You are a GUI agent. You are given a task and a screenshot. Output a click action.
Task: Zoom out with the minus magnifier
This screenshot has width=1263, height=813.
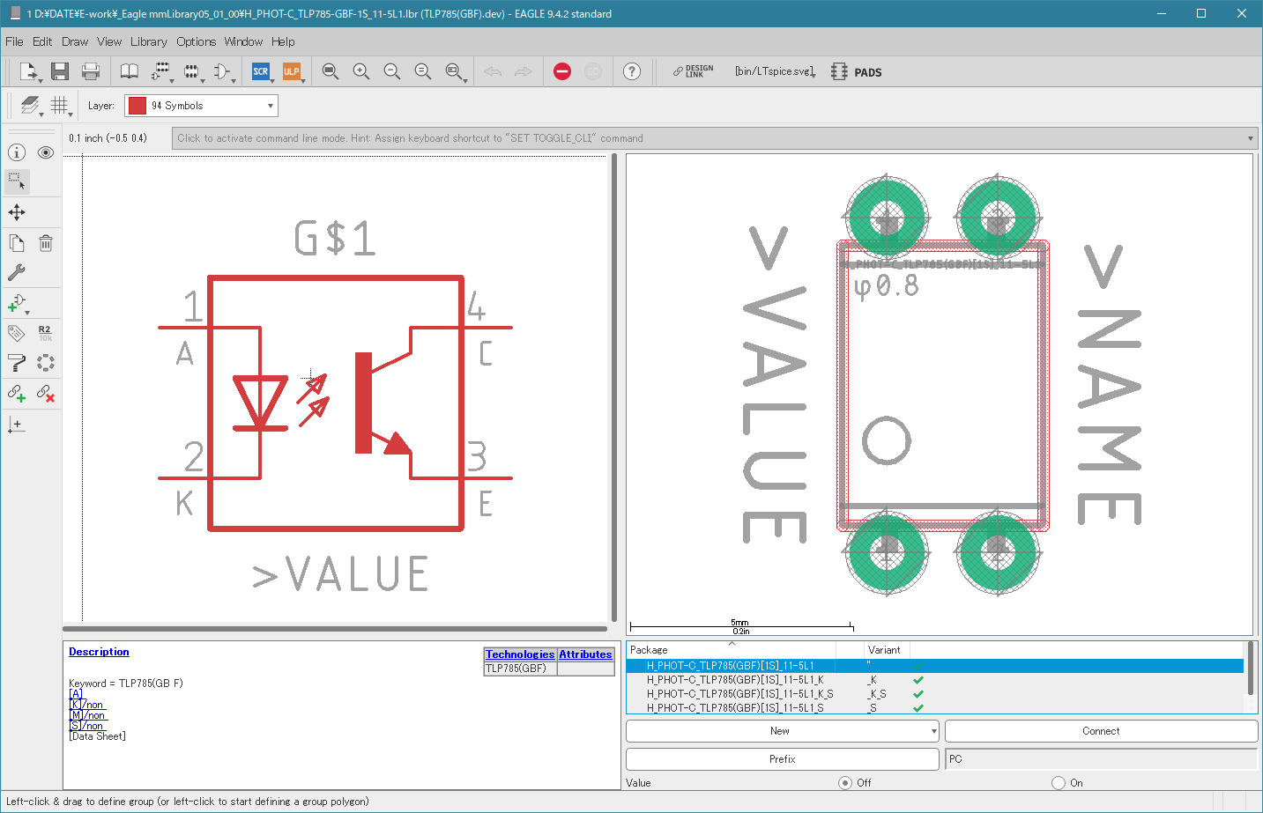[x=392, y=71]
